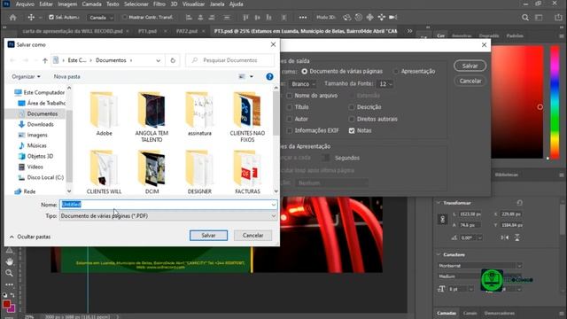Click Cancelar in the Salvar como dialog
Image resolution: width=567 pixels, height=319 pixels.
coord(252,236)
